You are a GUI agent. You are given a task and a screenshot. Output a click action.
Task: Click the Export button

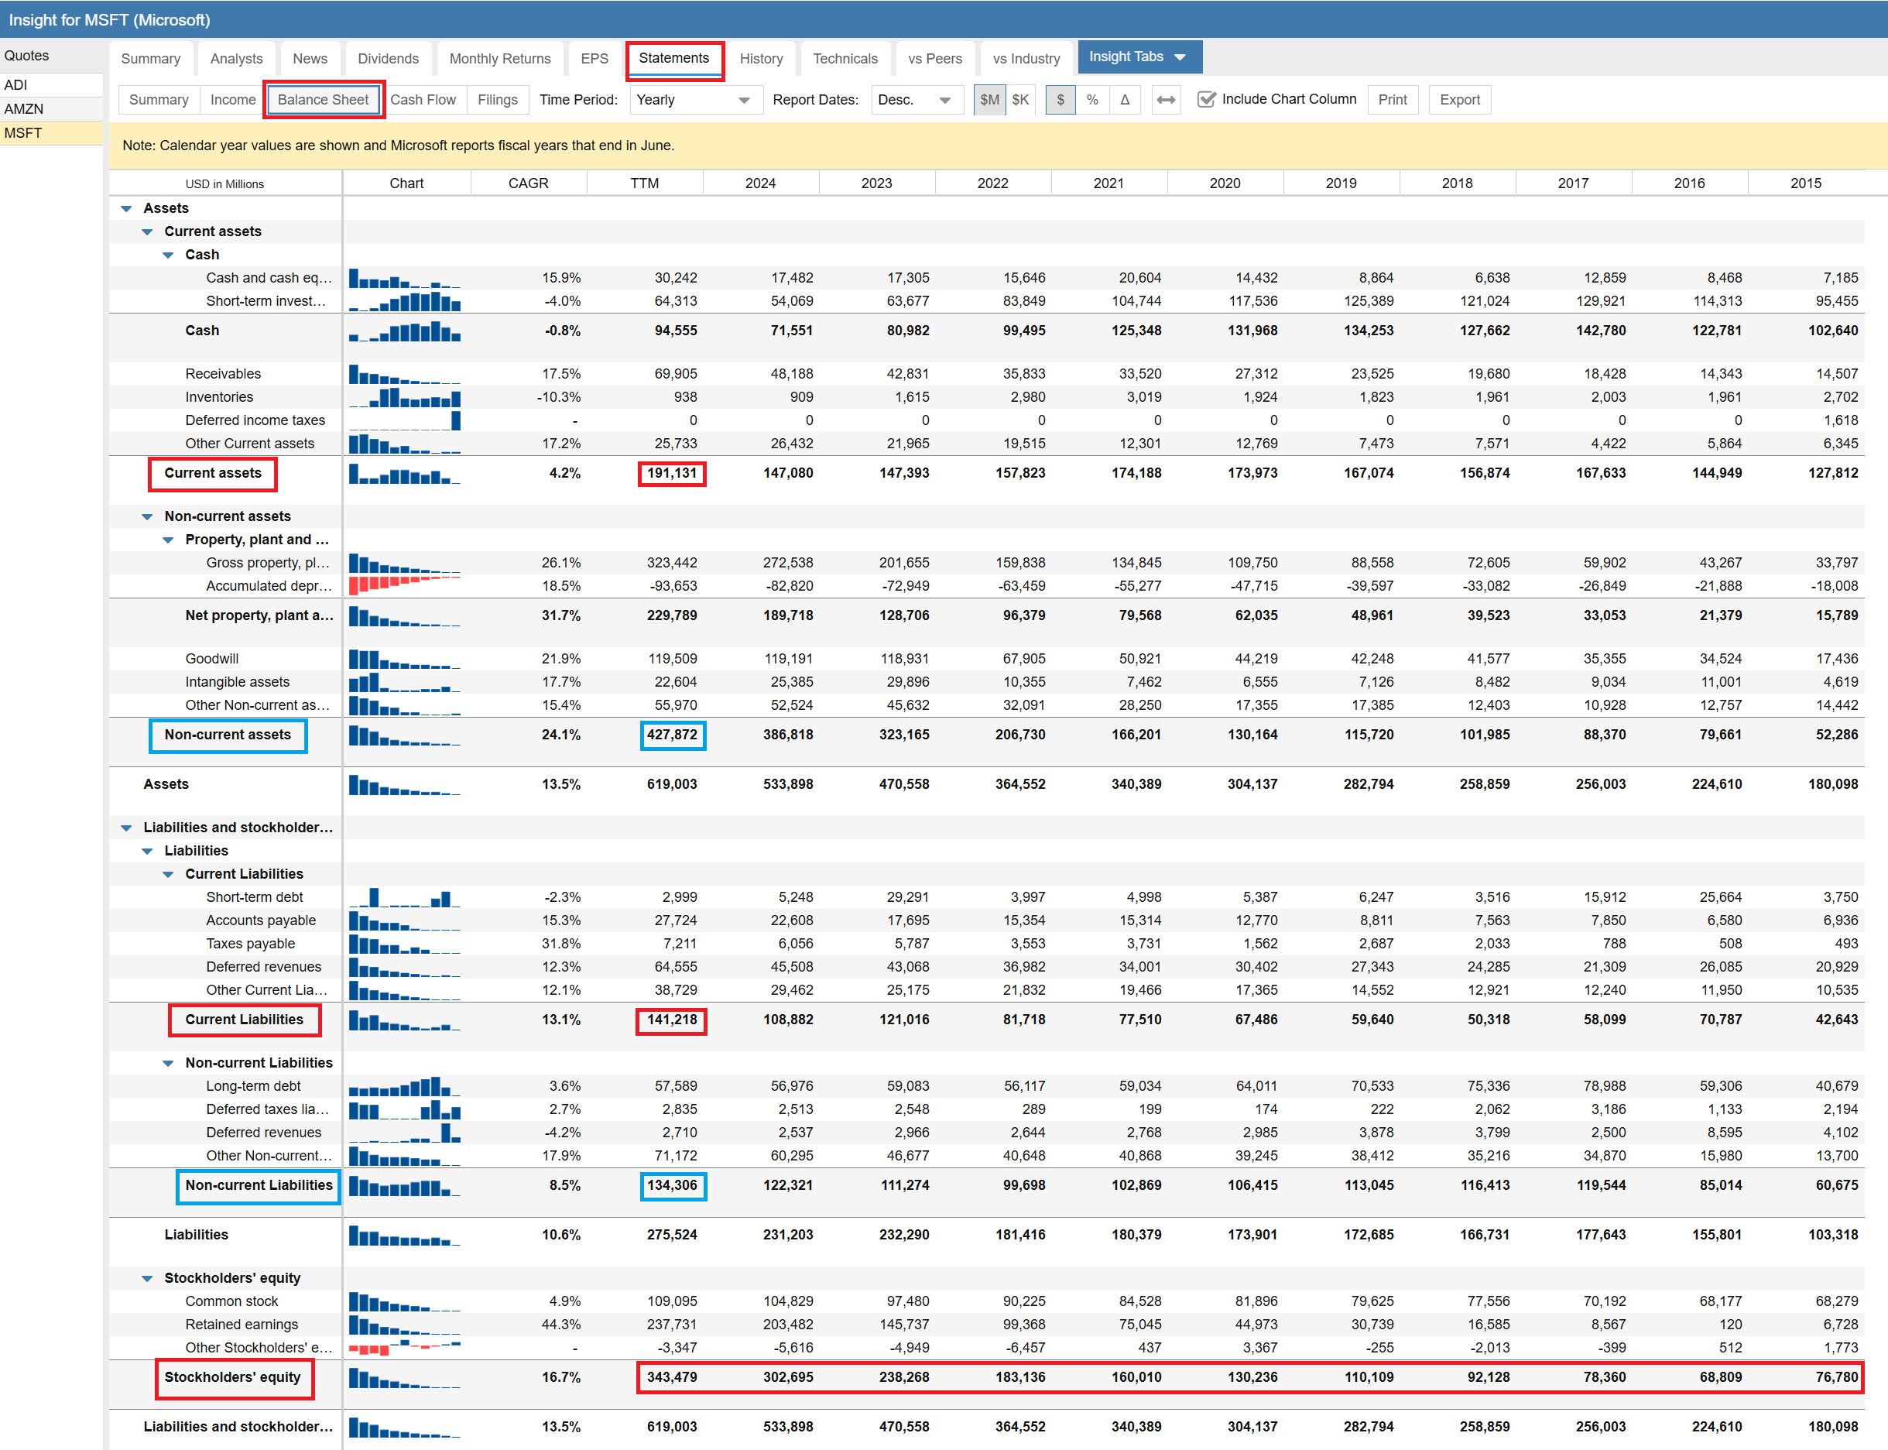click(1459, 100)
